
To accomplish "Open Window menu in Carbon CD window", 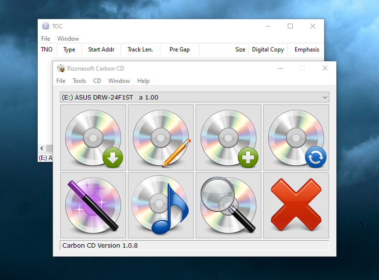I will [119, 81].
